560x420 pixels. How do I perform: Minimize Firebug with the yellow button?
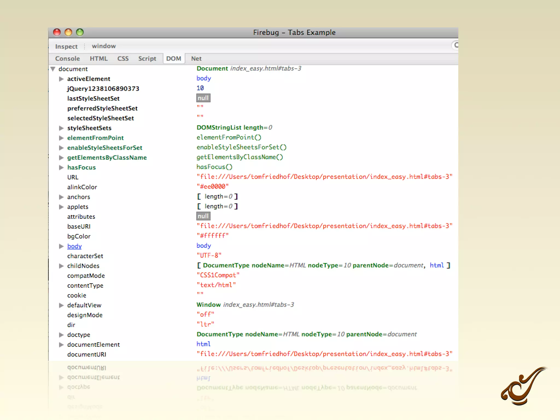click(68, 33)
